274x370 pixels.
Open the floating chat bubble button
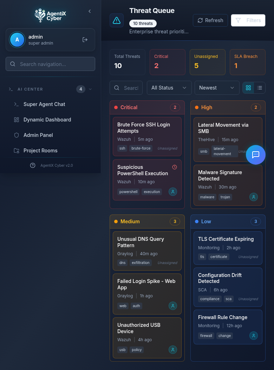(x=255, y=154)
